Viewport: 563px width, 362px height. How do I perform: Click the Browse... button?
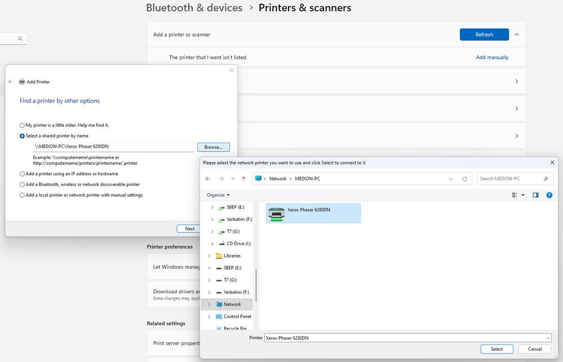coord(213,147)
